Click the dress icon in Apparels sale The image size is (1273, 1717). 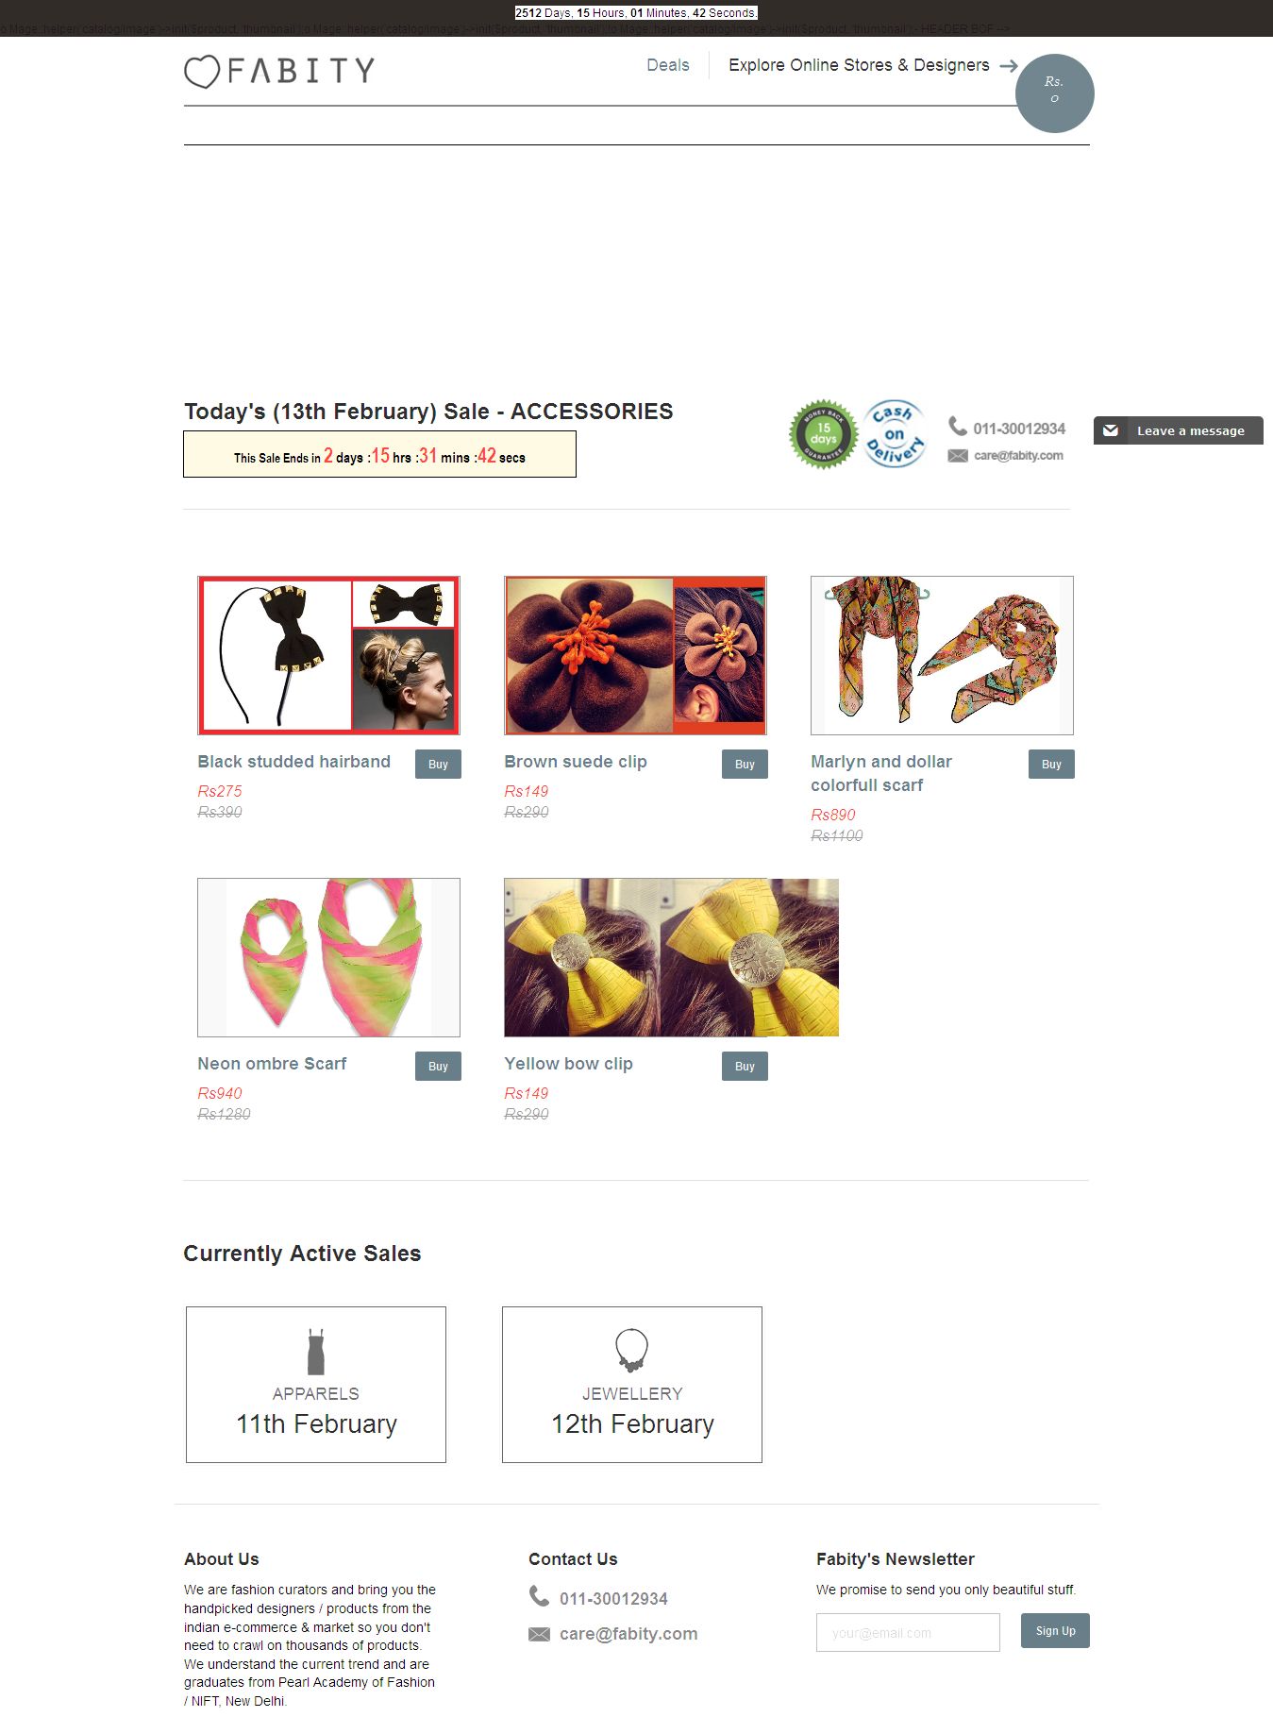(x=316, y=1352)
